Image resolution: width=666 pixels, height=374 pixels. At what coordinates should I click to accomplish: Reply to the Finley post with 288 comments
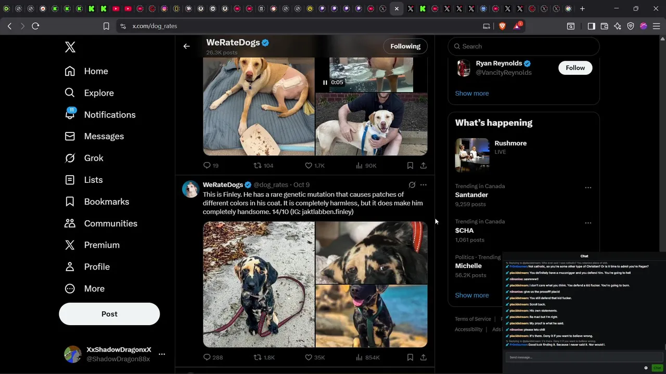pyautogui.click(x=213, y=357)
